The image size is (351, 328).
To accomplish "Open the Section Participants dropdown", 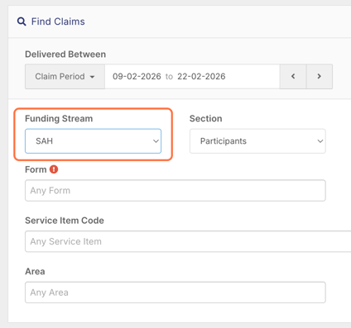I will point(257,141).
